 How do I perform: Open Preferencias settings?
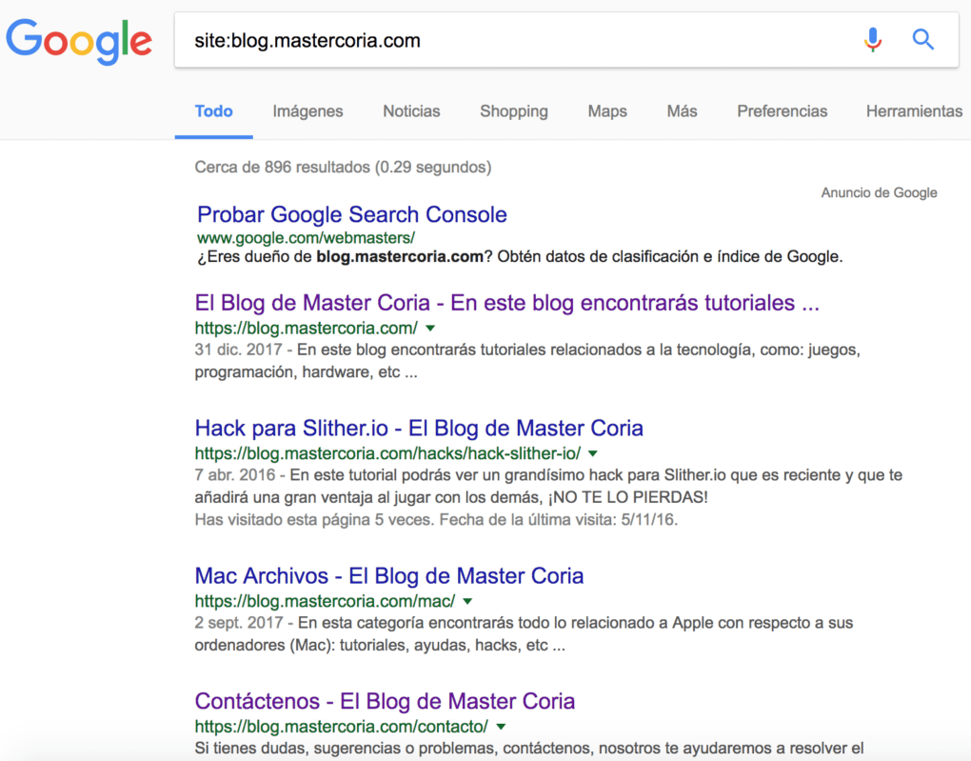click(782, 111)
